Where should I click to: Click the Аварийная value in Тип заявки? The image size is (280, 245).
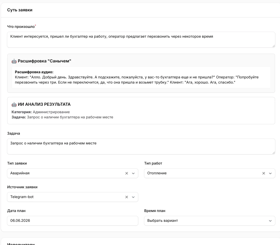tap(20, 173)
